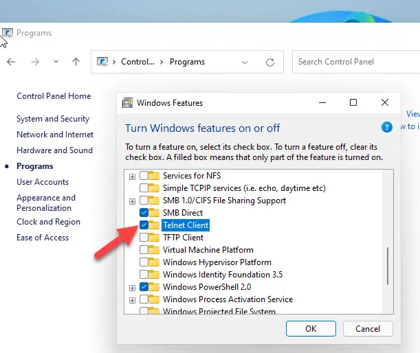
Task: Select Programs breadcrumb in address bar
Action: tap(187, 62)
